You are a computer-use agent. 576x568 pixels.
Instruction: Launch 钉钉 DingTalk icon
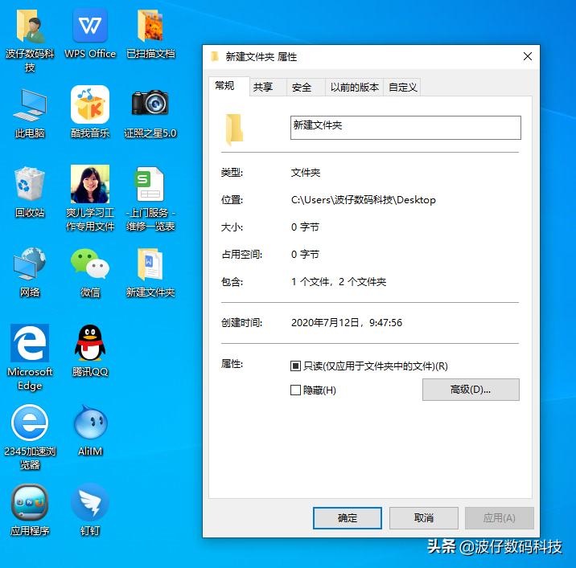[90, 501]
